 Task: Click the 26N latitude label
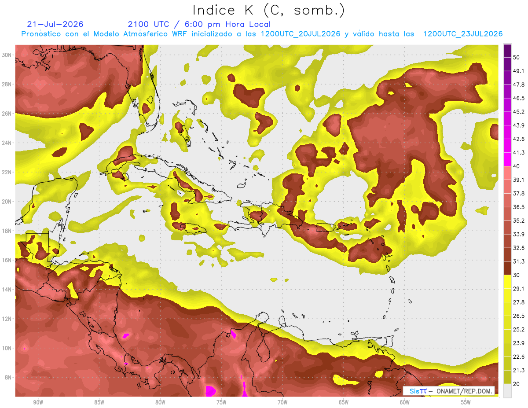tap(7, 114)
